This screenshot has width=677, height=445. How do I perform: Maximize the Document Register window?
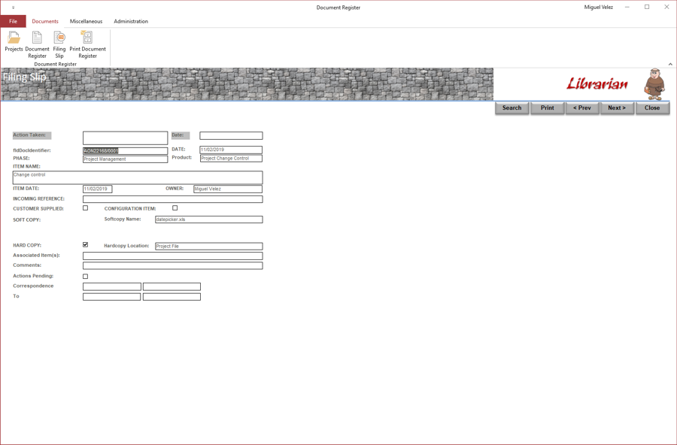point(647,8)
